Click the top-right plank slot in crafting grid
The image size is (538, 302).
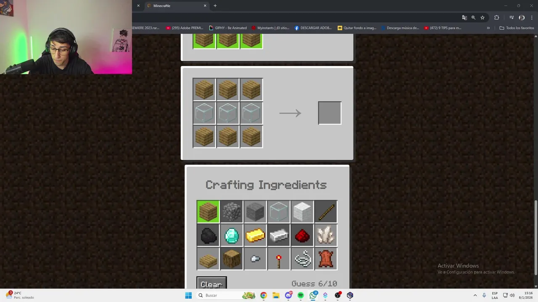(251, 89)
